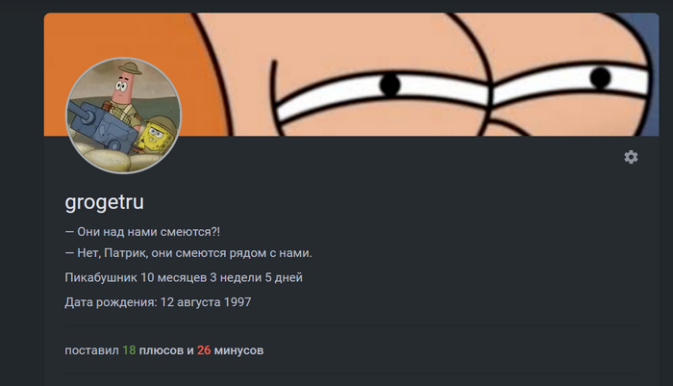
Task: Click the word 'плюсов' in stats
Action: pos(162,350)
